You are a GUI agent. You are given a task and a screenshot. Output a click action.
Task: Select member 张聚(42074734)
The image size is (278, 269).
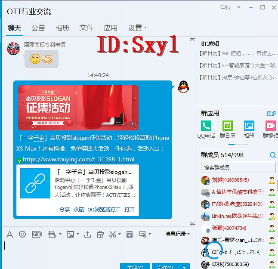[x=238, y=228]
